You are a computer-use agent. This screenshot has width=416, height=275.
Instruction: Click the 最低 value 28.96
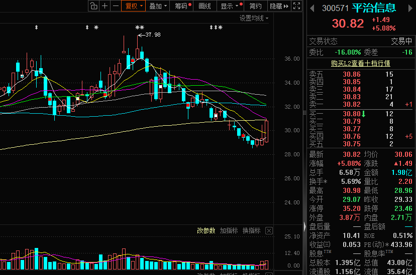point(403,191)
